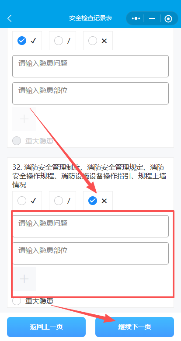Select the cross option in upper item
Viewport: 181px width, 341px height.
click(x=98, y=41)
